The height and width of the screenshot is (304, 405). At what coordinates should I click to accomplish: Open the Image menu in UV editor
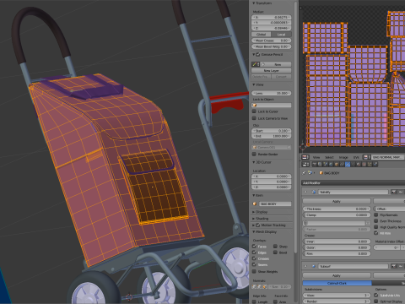[343, 157]
